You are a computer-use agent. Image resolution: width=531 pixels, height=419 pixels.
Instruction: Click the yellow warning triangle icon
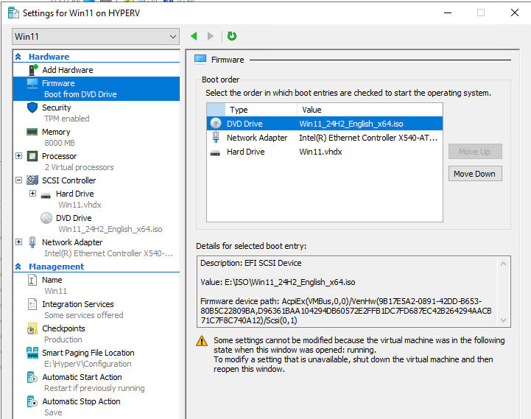tap(202, 341)
